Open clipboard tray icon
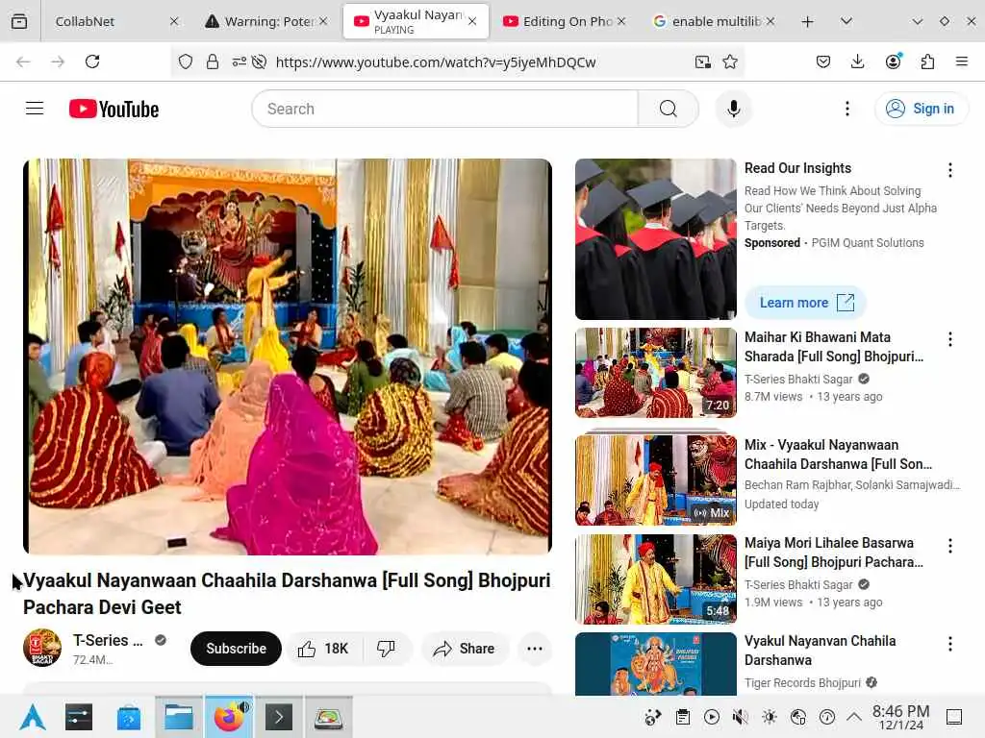This screenshot has height=738, width=985. coord(683,717)
